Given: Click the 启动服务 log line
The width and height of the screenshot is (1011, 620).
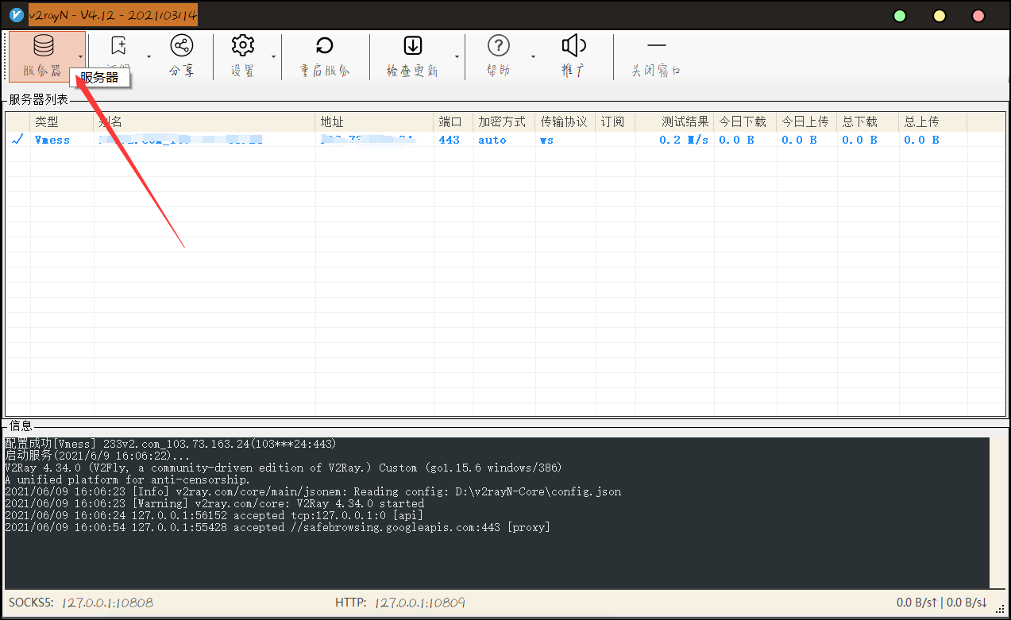Looking at the screenshot, I should point(98,456).
